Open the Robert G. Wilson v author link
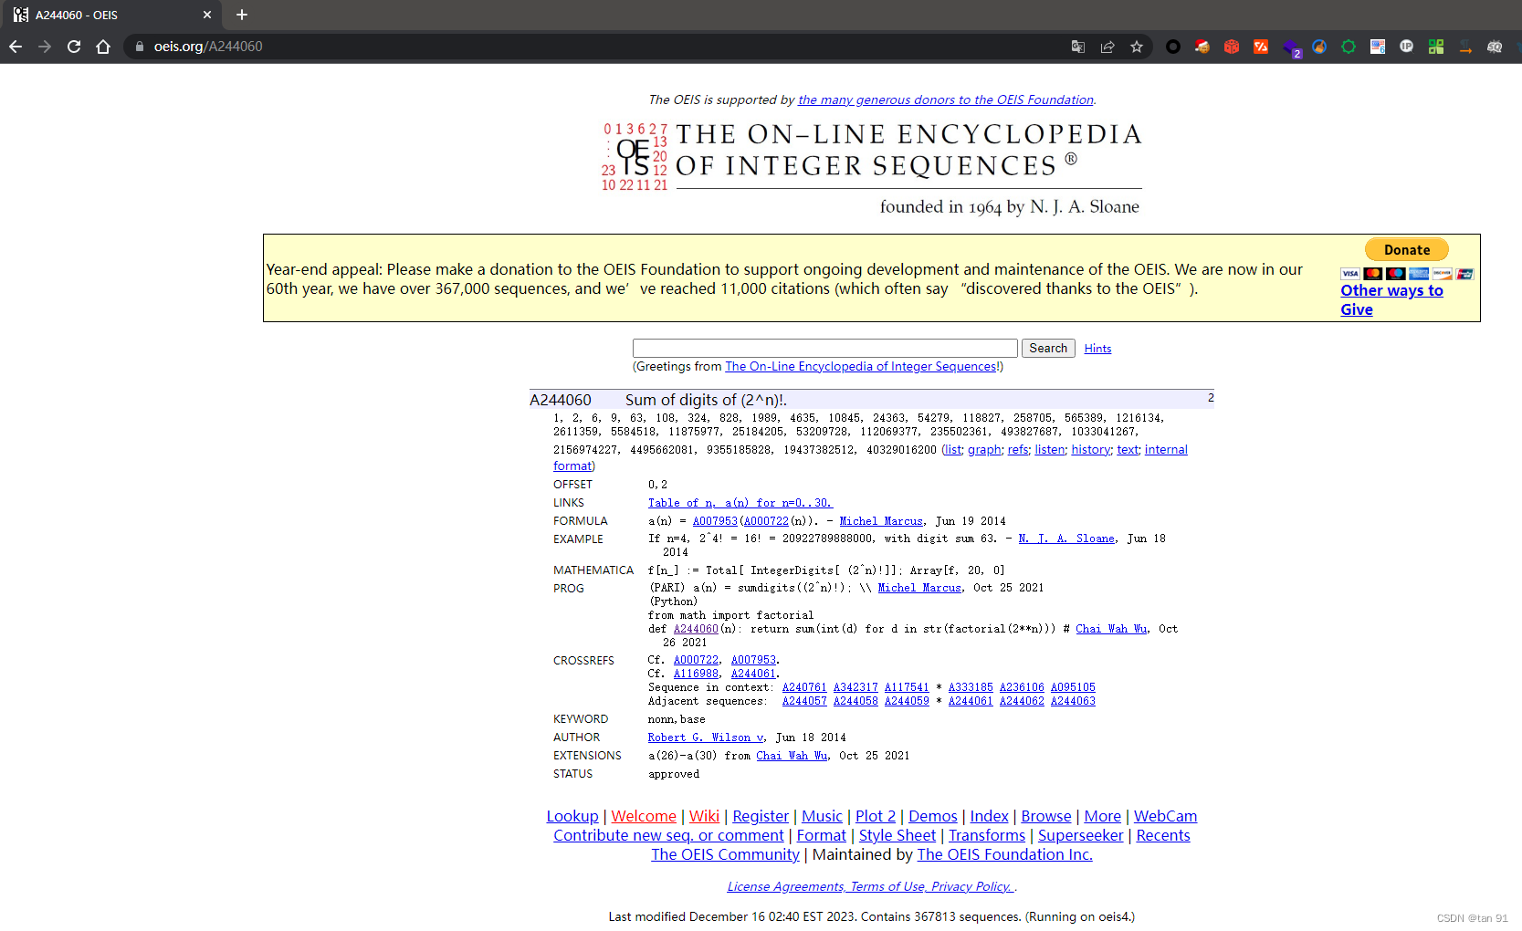 (x=705, y=737)
